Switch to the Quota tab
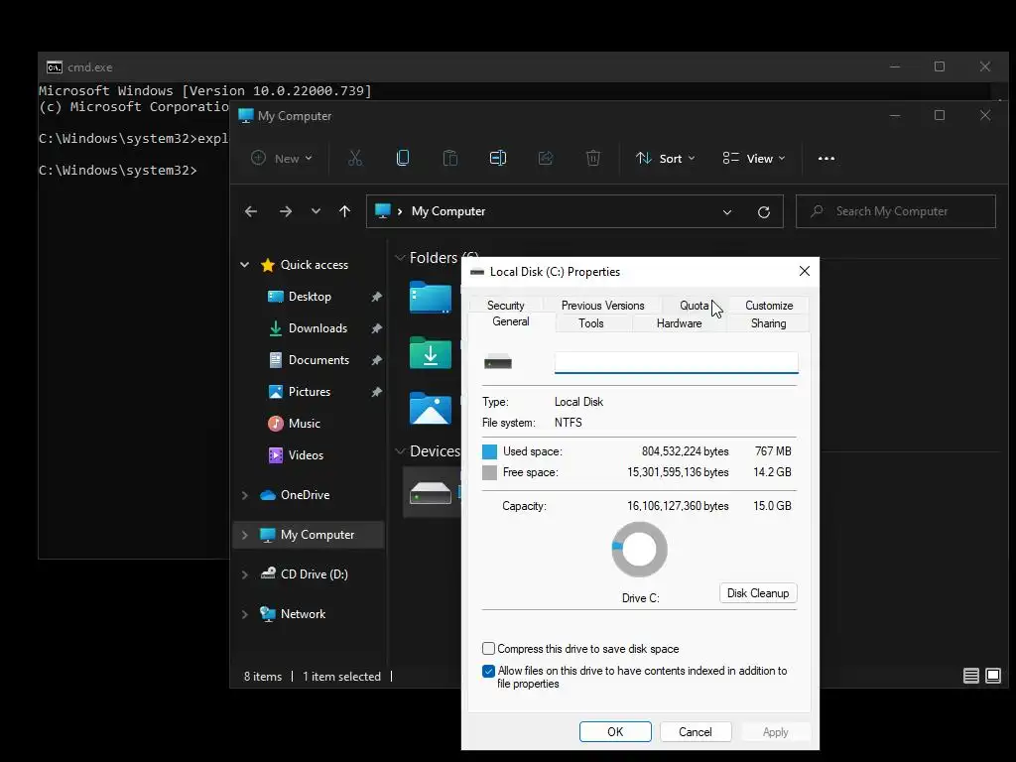The image size is (1016, 762). 694,306
